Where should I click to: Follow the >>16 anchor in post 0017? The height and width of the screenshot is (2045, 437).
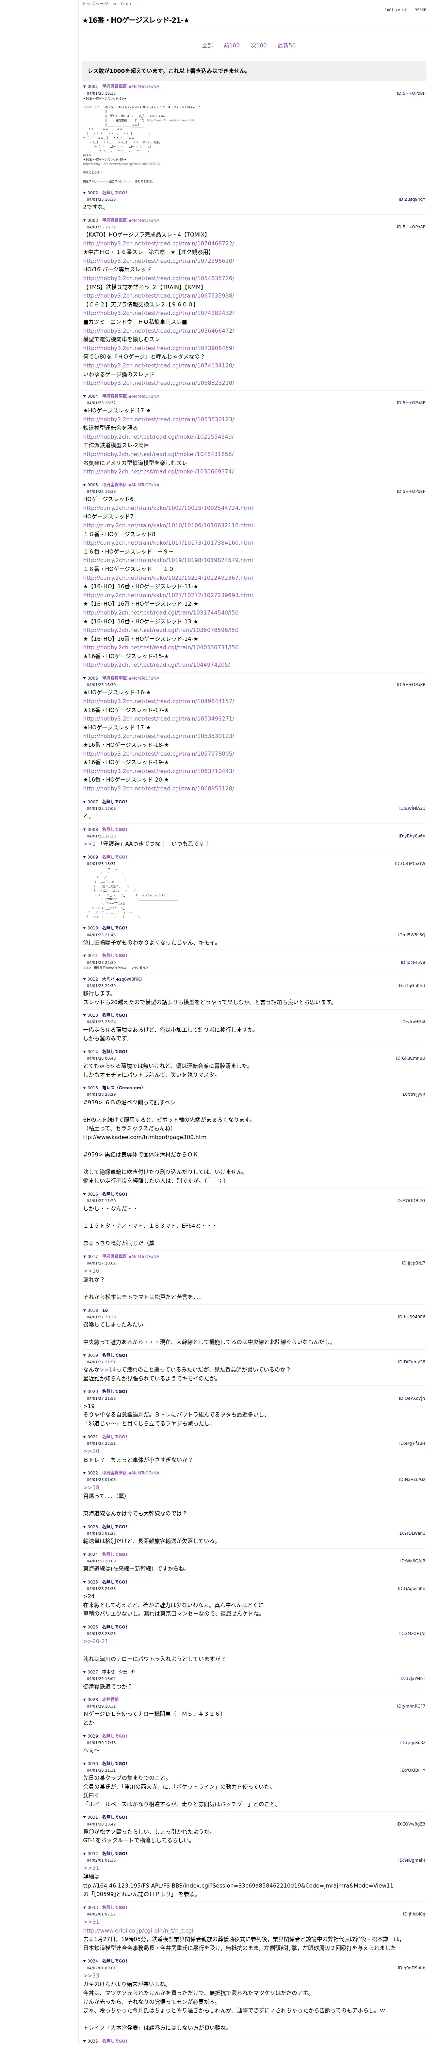click(x=91, y=1271)
